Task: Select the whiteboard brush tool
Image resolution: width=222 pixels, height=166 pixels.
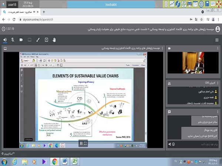Action: [37, 39]
